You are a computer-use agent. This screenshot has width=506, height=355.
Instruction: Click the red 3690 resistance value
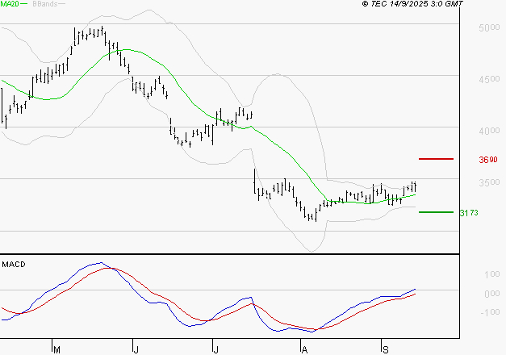click(x=488, y=160)
